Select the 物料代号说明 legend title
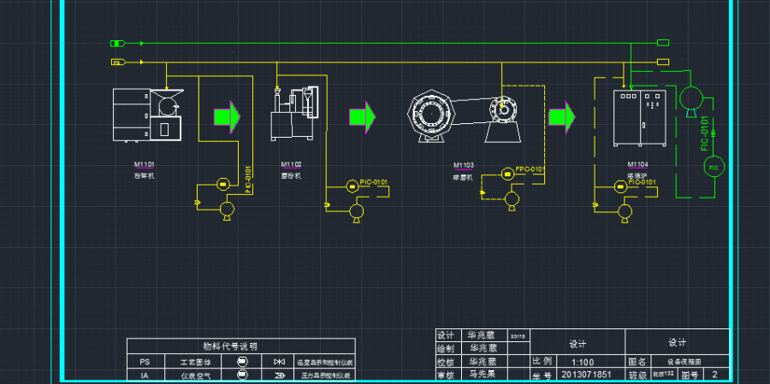The height and width of the screenshot is (384, 770). click(230, 346)
